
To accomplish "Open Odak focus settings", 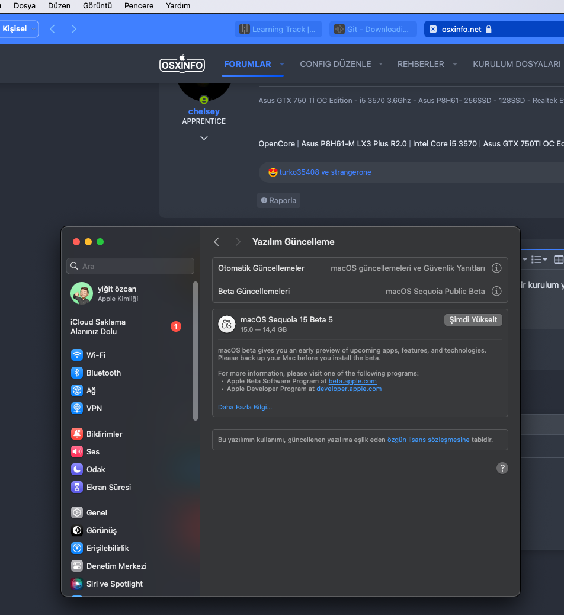I will coord(88,469).
